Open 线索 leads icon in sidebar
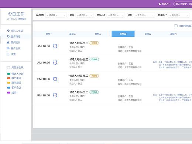The width and height of the screenshot is (192, 144). click(8, 54)
